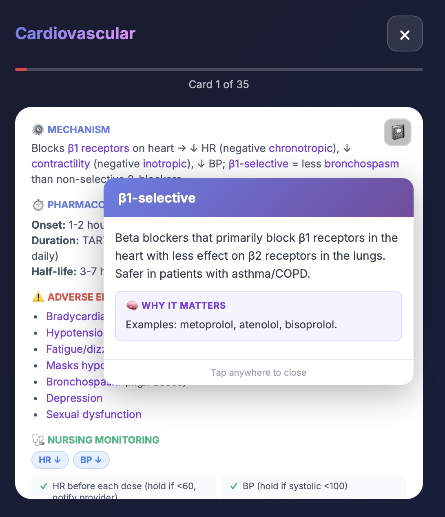
Task: Click the warning triangle icon for adverse effects
Action: click(x=38, y=297)
